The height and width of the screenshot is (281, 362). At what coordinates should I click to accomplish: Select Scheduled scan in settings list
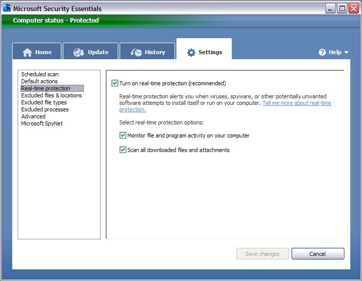click(x=40, y=74)
